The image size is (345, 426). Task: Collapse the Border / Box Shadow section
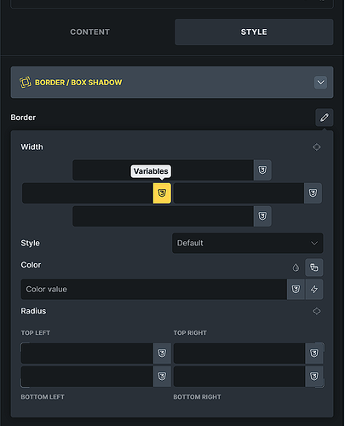(320, 83)
